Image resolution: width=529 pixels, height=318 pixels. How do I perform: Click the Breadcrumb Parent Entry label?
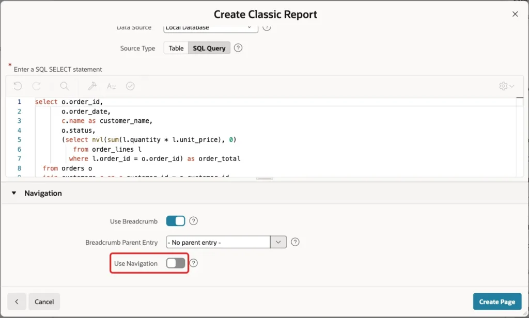point(121,242)
